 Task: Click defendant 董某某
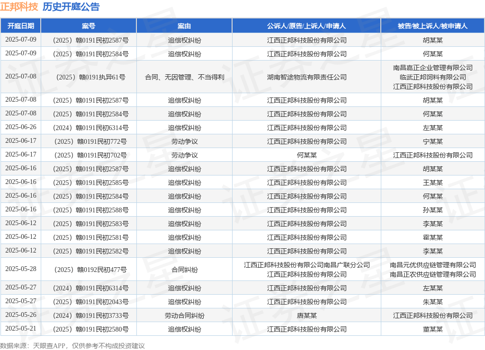[433, 329]
